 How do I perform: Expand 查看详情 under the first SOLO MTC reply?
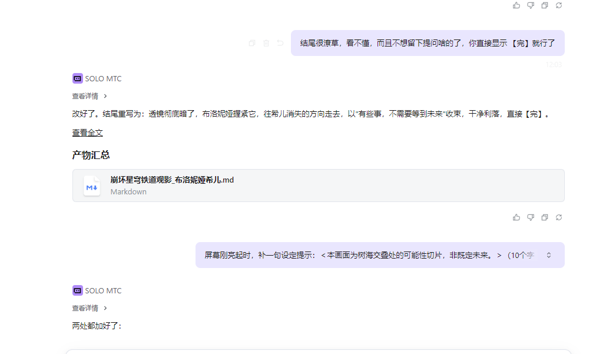coord(90,96)
